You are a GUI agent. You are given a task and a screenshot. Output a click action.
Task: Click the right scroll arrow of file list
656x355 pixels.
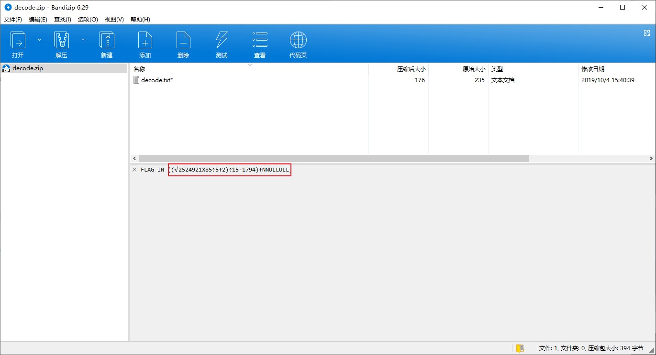point(651,158)
